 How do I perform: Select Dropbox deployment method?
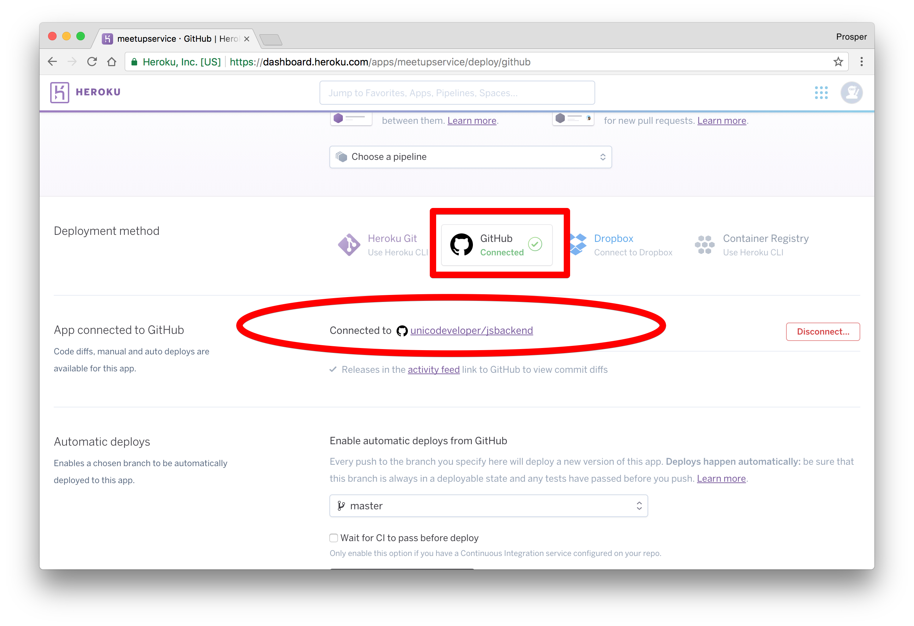click(621, 245)
